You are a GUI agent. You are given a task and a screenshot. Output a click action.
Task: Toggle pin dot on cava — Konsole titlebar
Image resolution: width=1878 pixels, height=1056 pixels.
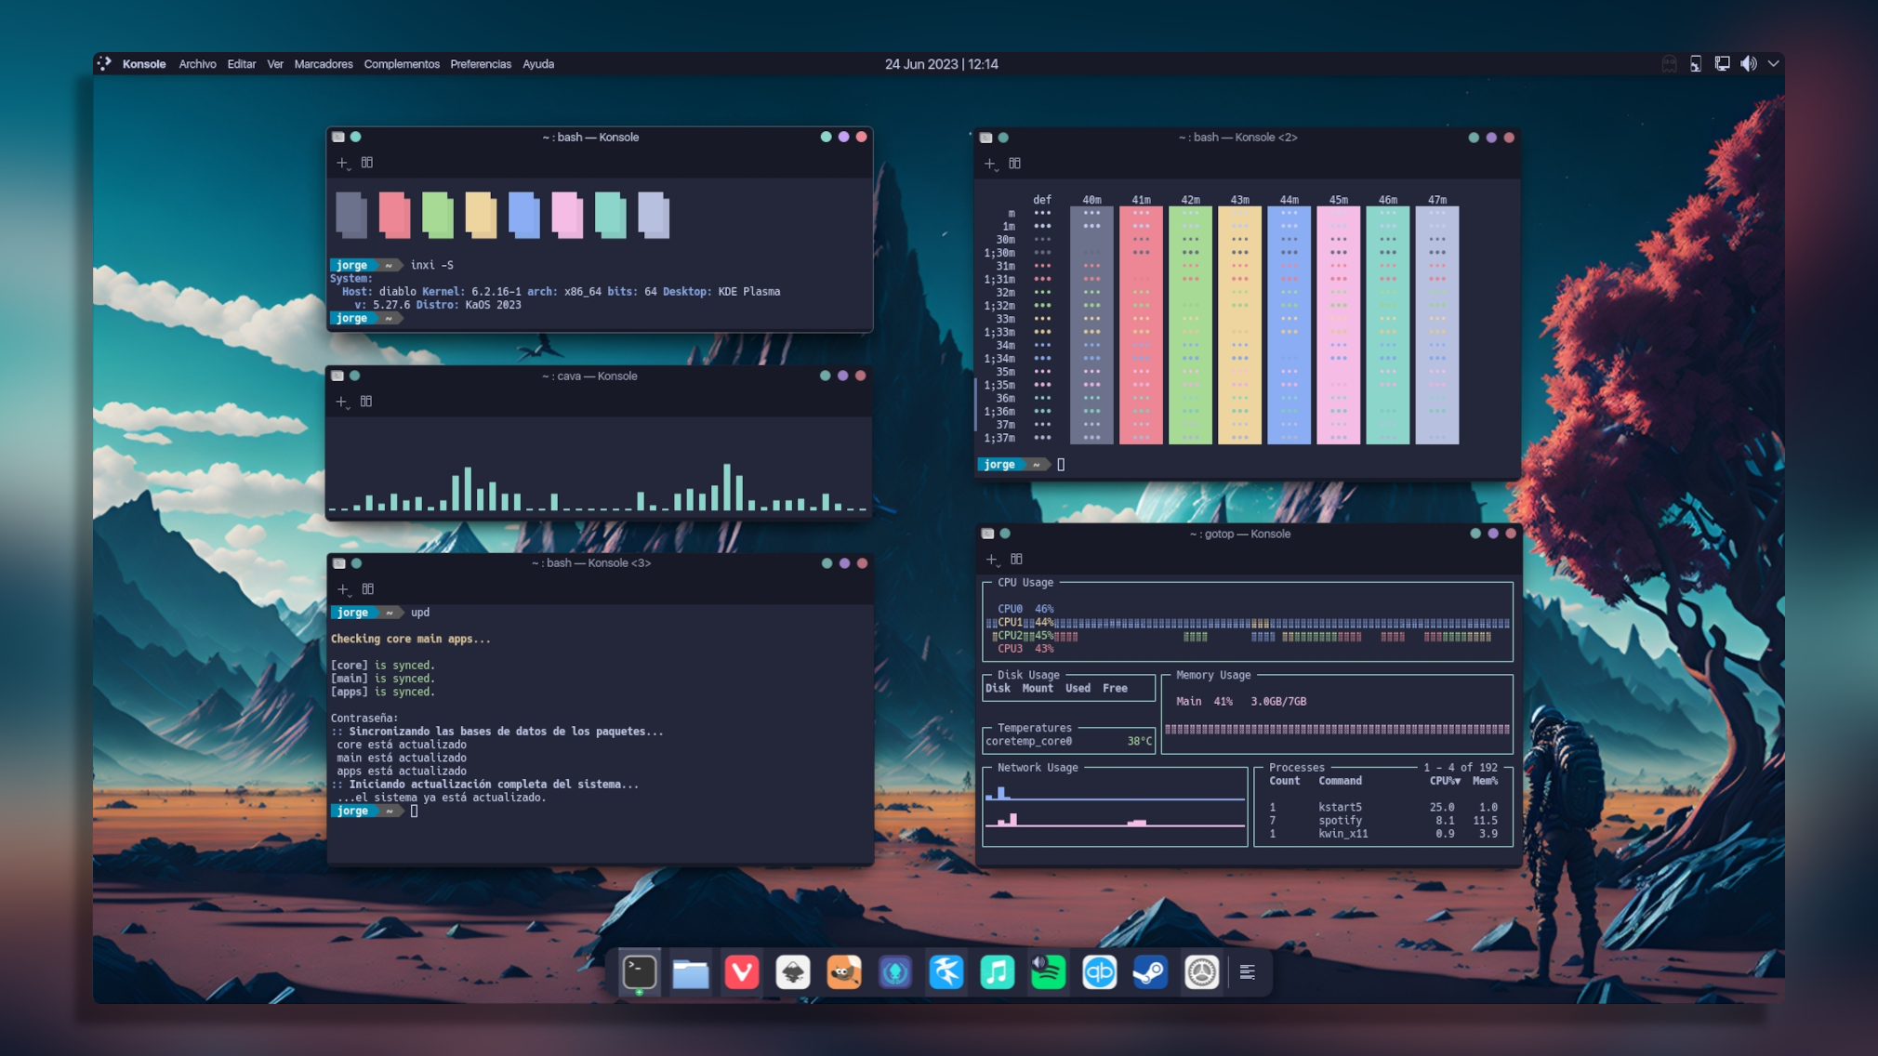355,376
